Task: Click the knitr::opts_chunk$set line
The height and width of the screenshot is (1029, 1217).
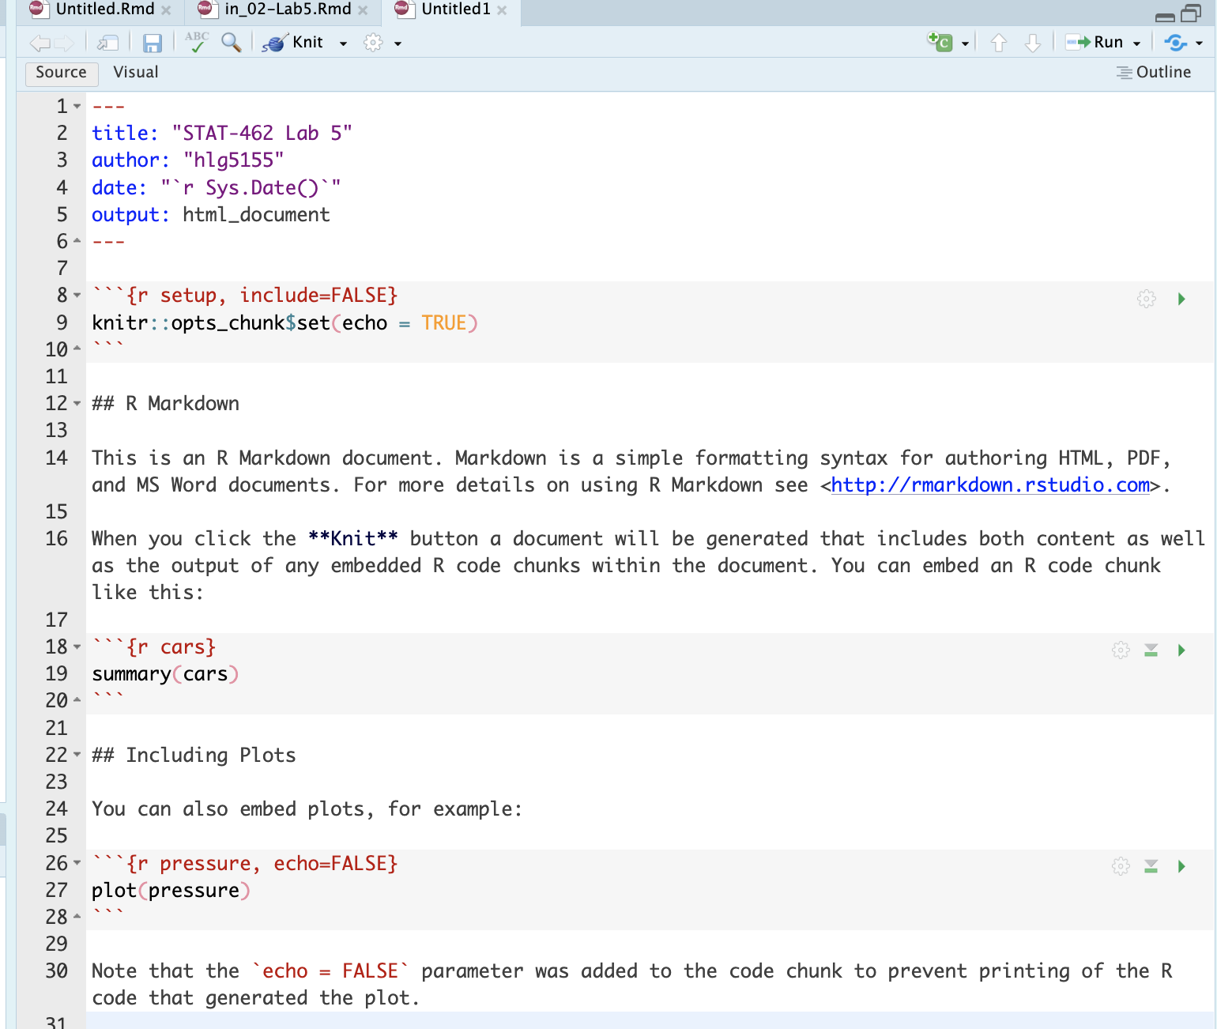Action: [x=284, y=322]
